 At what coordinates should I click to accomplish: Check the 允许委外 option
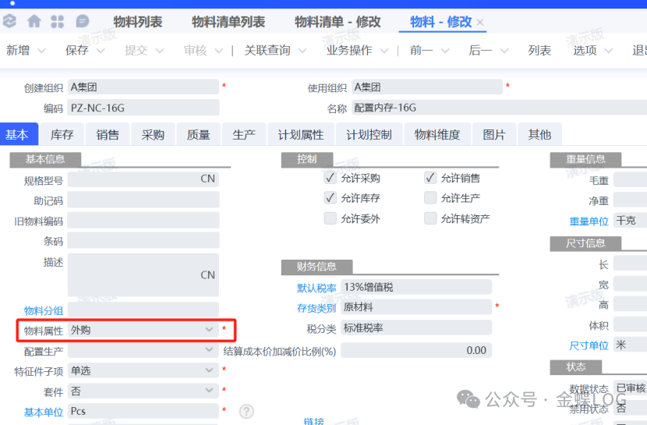pos(331,218)
